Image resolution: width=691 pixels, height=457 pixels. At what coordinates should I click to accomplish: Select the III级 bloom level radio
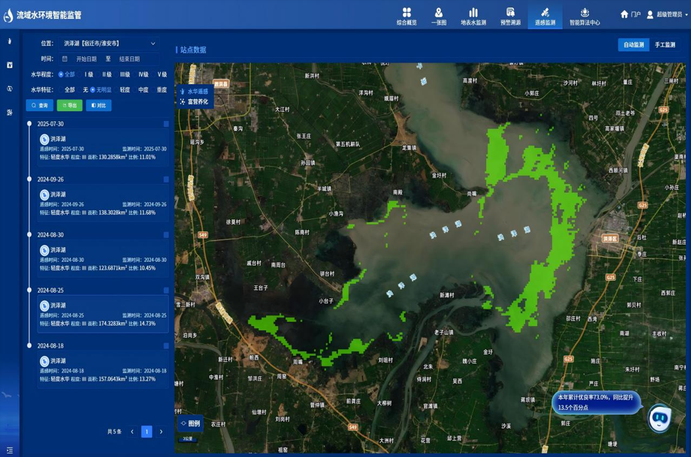tap(124, 75)
